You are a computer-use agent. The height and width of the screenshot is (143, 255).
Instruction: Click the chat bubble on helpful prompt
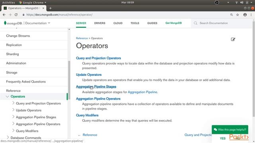[x=216, y=129]
